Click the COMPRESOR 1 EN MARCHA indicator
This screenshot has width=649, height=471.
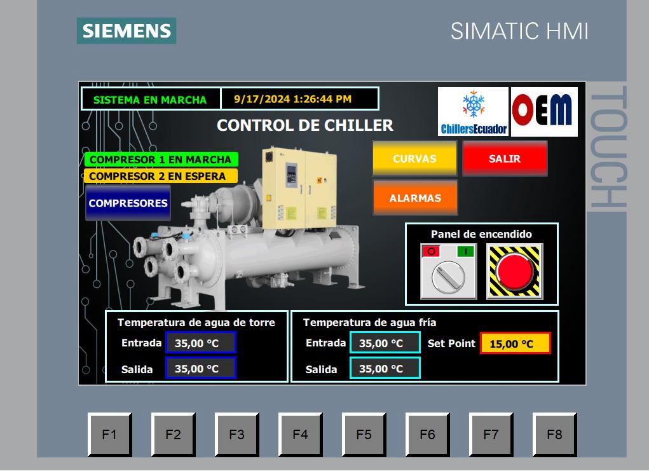(x=161, y=160)
